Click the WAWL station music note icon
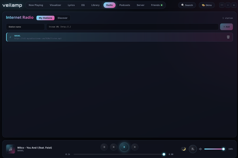The height and width of the screenshot is (158, 238). point(11,37)
